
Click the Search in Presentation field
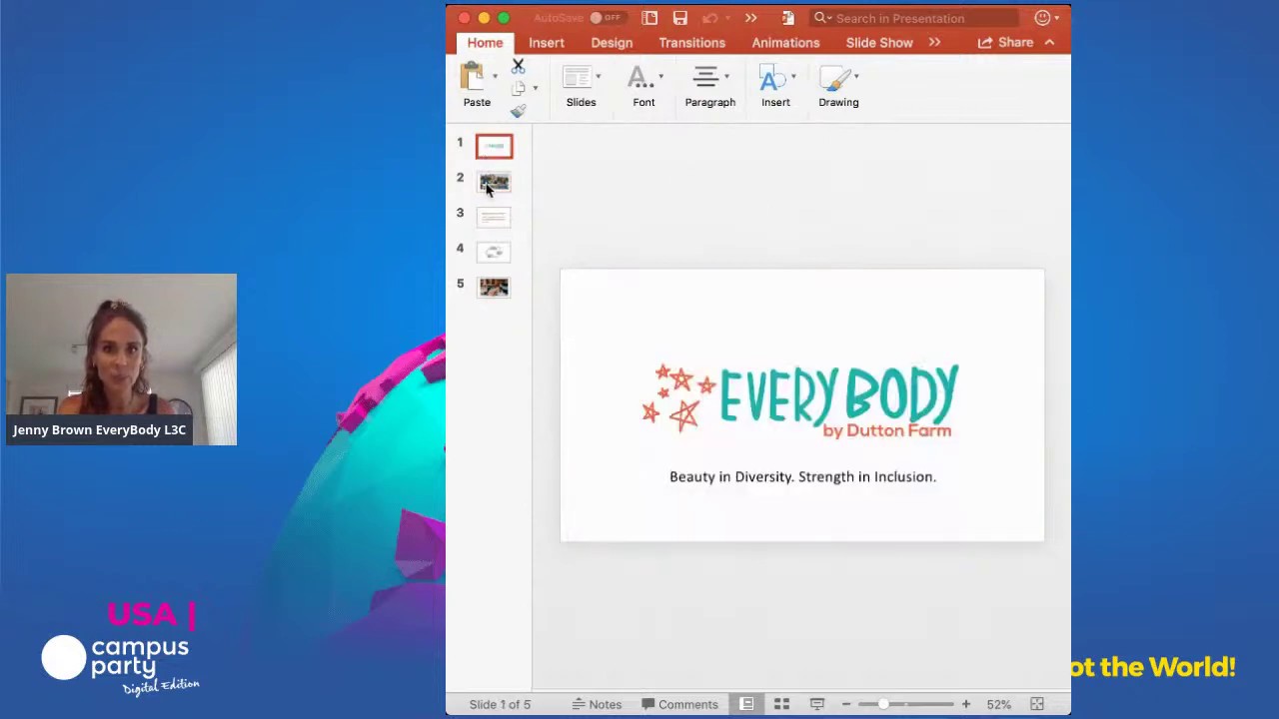(x=912, y=18)
